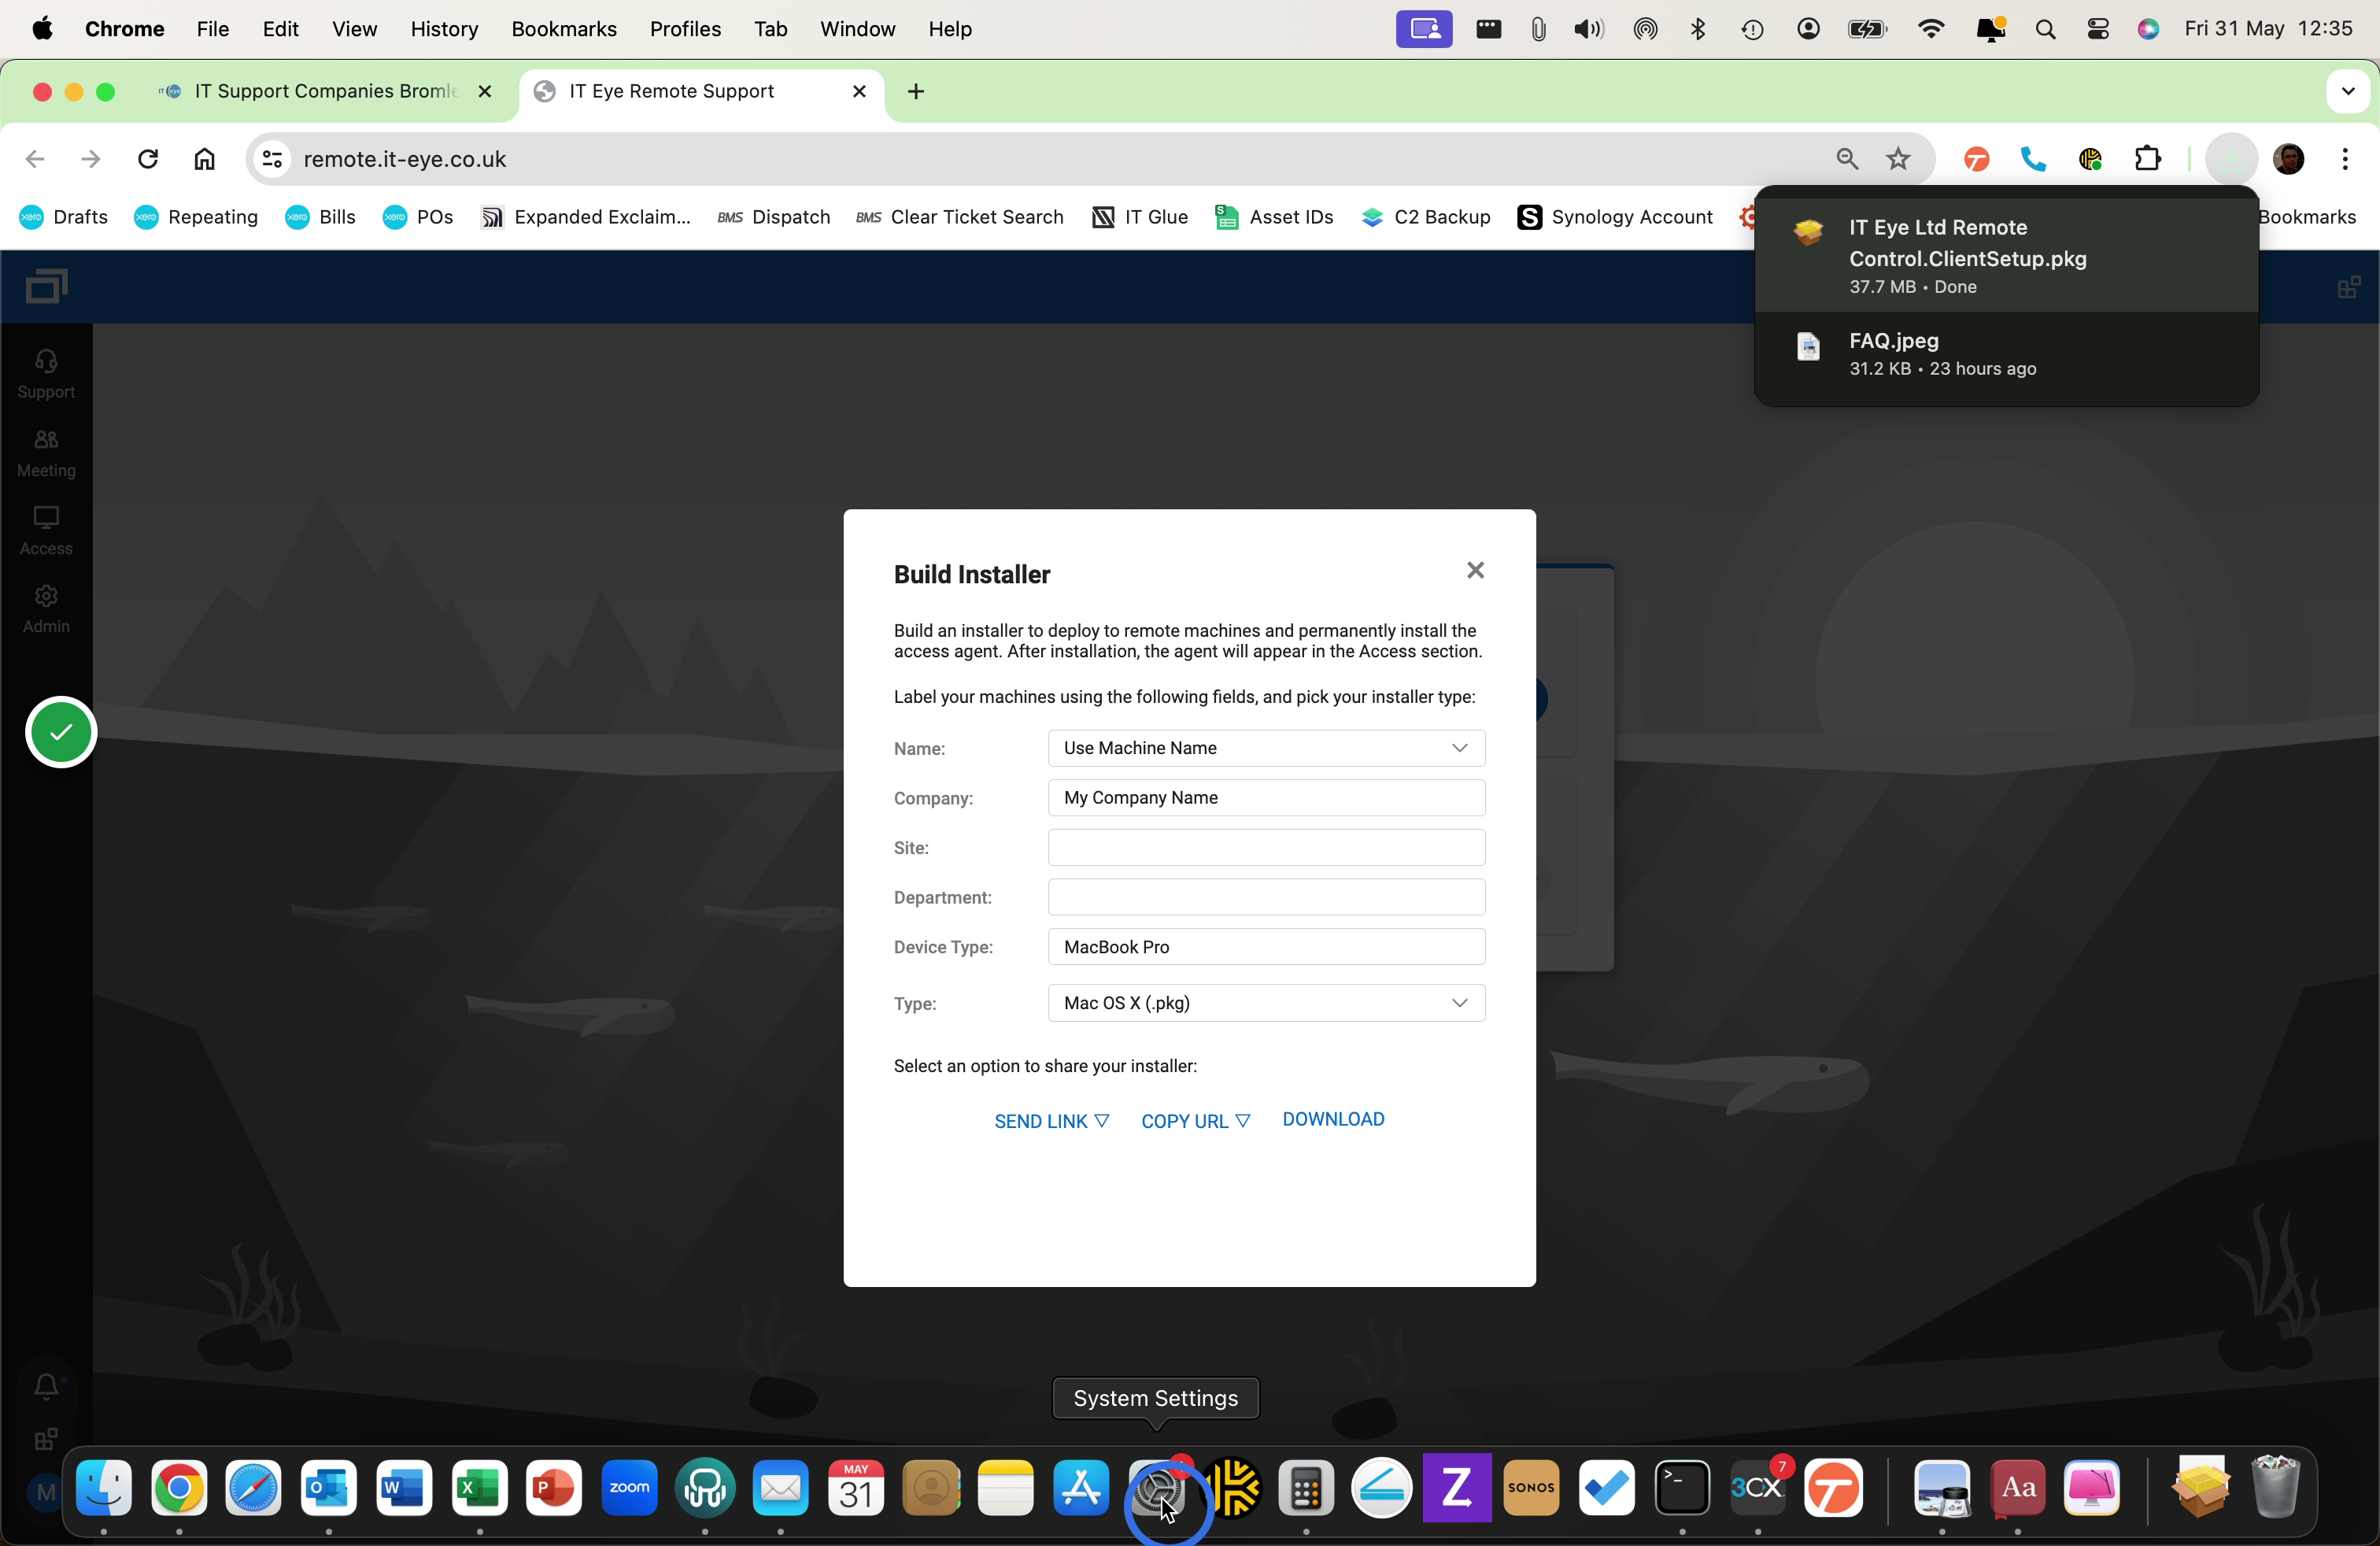Launch 3CX from the Dock

[x=1758, y=1489]
